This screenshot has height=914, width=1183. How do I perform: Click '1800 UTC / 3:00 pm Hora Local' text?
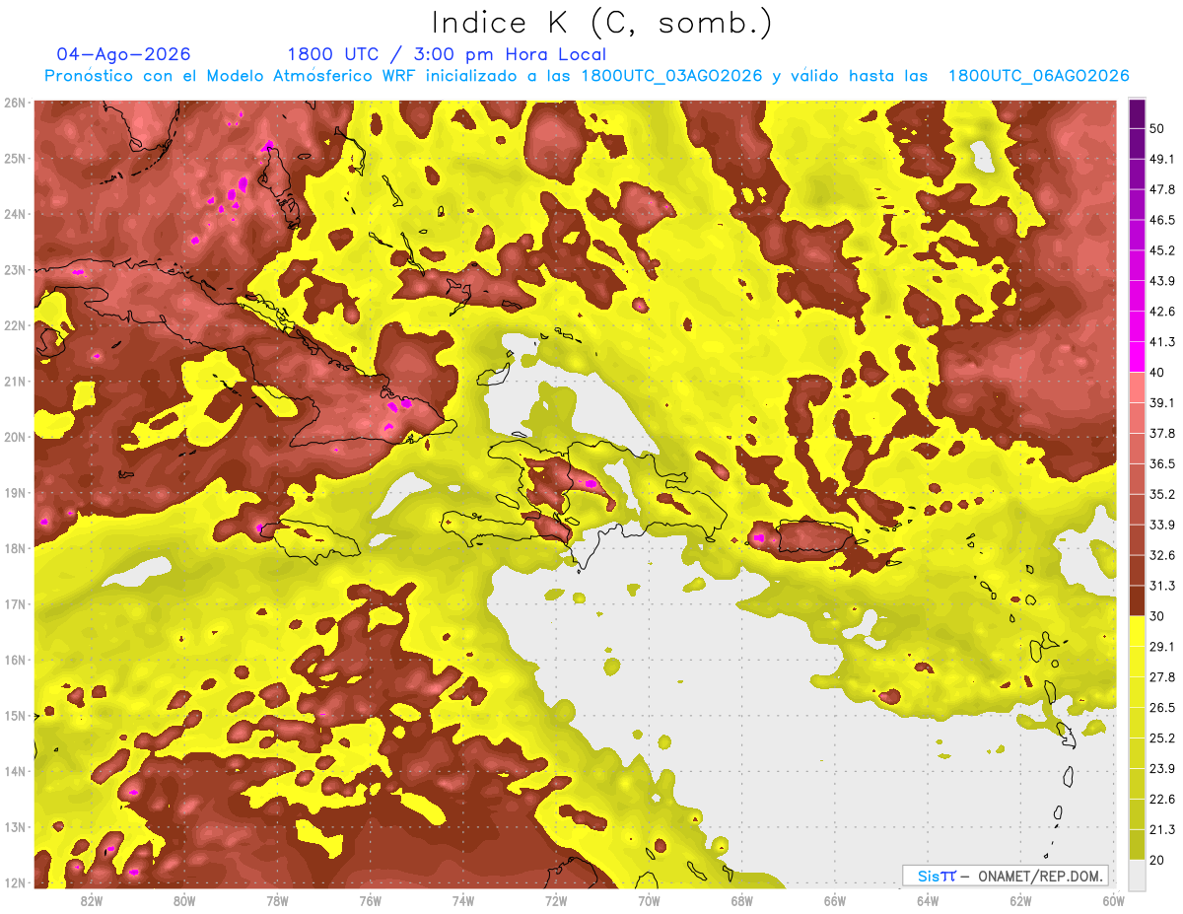click(447, 54)
